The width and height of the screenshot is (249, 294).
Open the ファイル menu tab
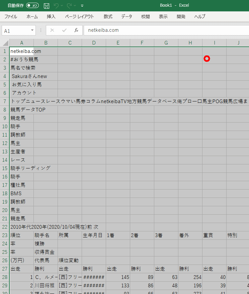point(11,16)
